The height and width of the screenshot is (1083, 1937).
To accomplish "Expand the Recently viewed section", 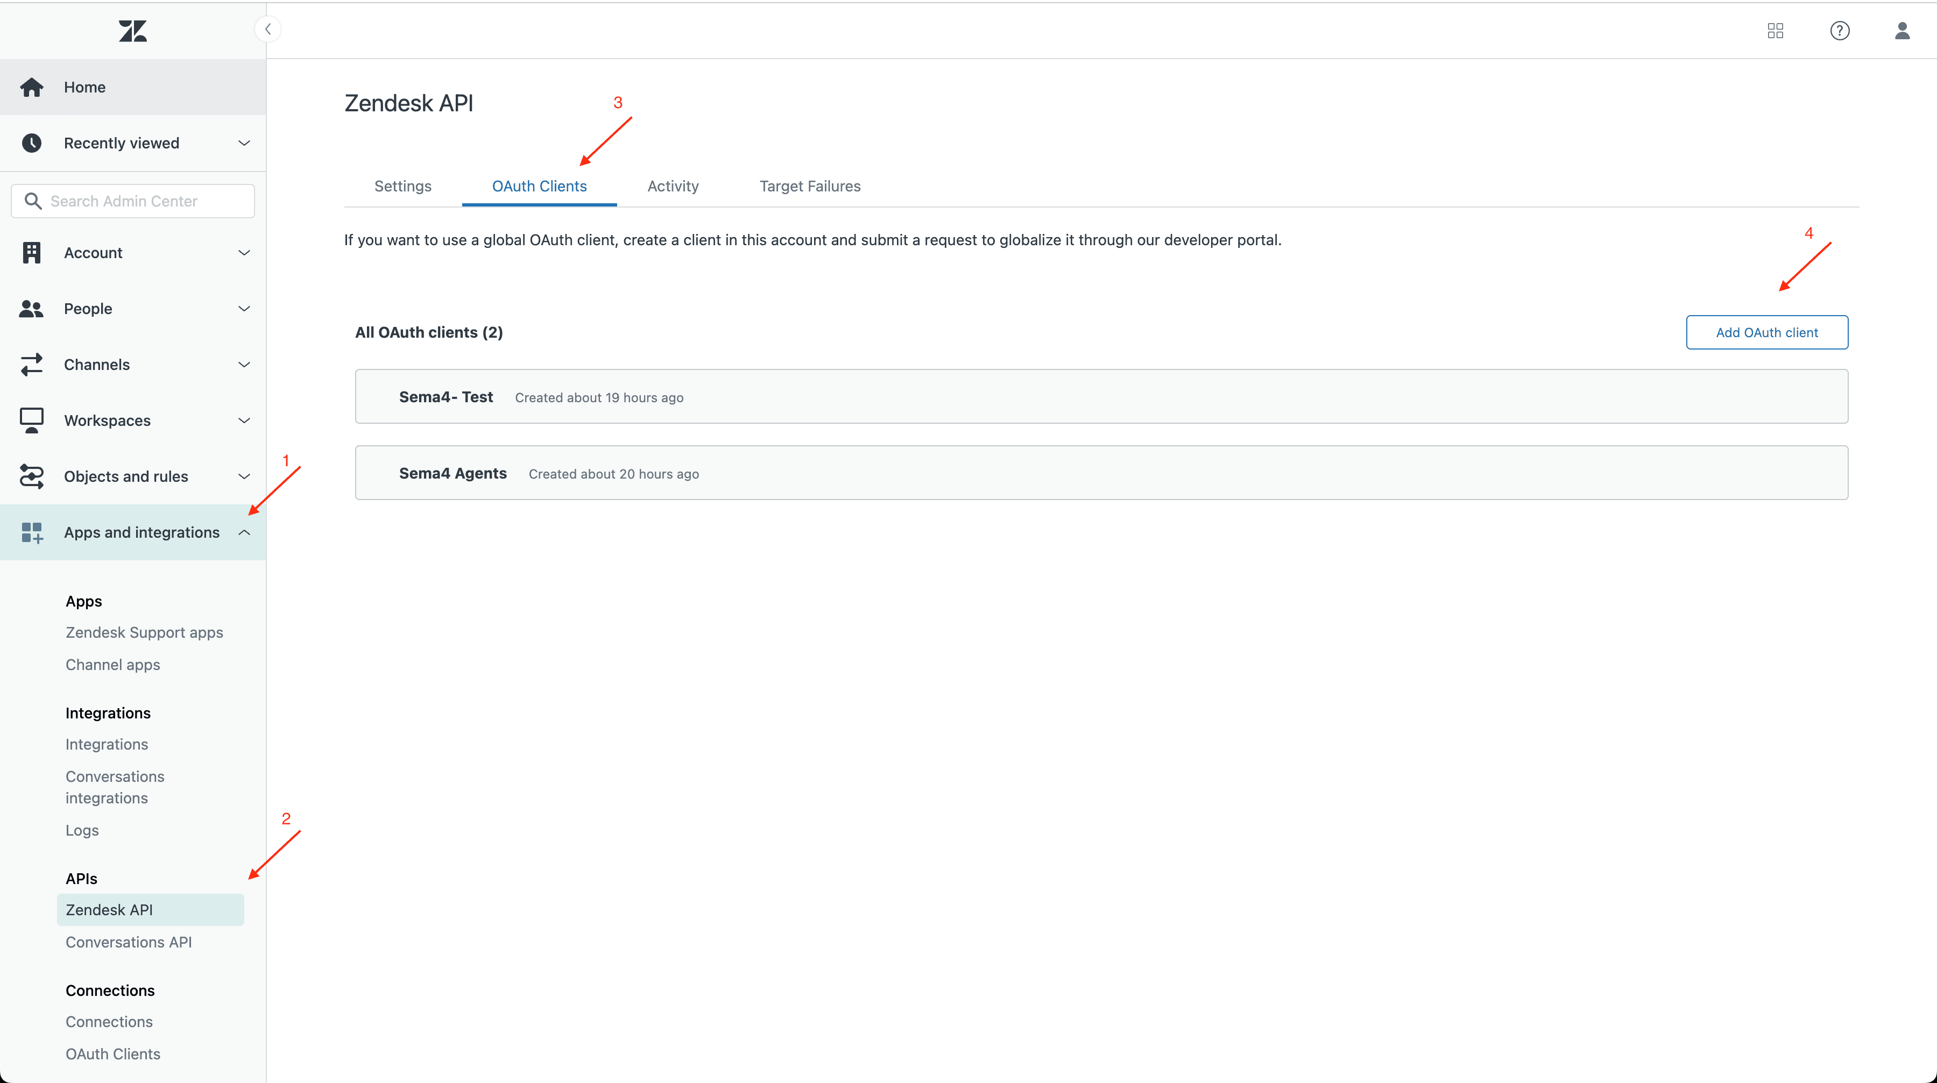I will [x=244, y=143].
